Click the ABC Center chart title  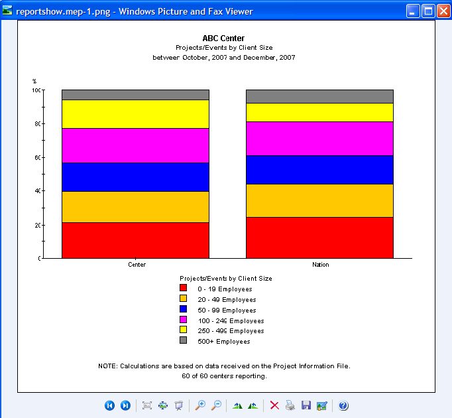click(x=223, y=38)
